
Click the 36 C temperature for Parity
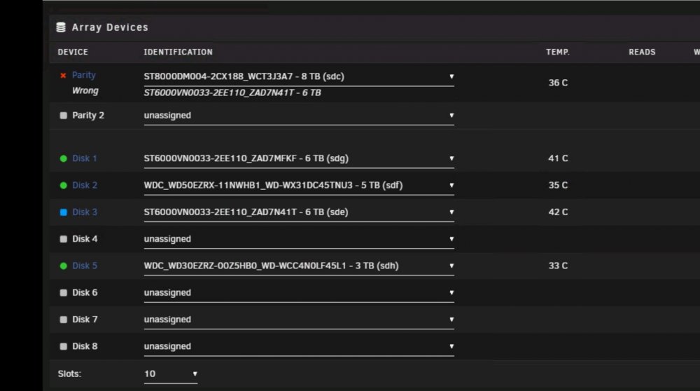coord(558,83)
